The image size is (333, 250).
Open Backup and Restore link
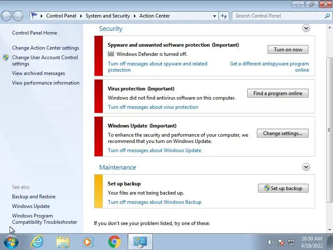(x=34, y=196)
